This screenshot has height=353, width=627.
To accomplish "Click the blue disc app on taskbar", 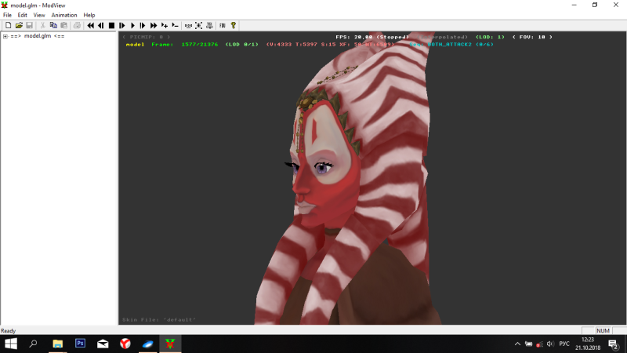I will click(x=147, y=344).
